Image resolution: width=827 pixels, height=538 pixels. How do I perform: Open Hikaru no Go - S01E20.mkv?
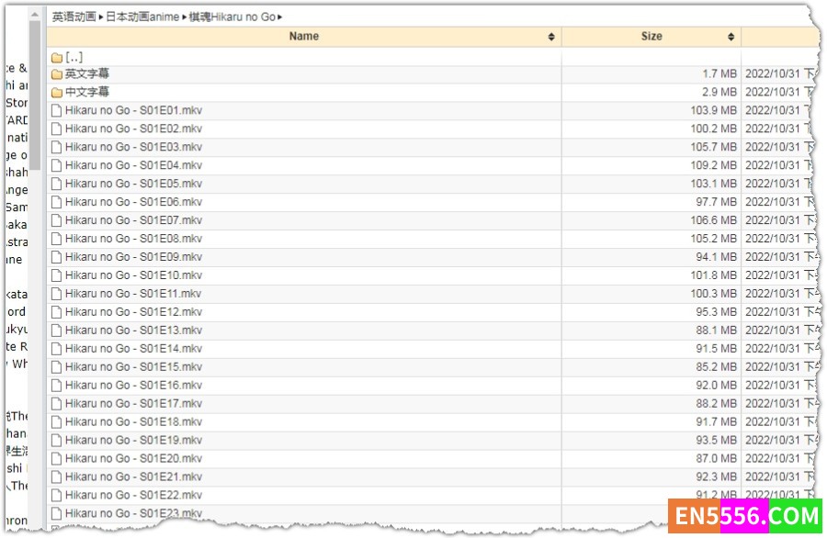pos(133,459)
